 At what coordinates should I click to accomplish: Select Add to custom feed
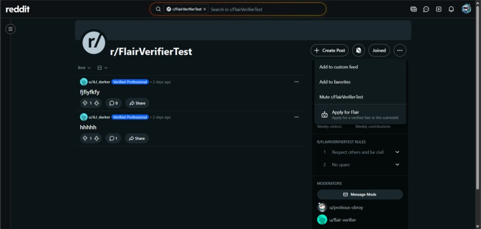(360, 67)
